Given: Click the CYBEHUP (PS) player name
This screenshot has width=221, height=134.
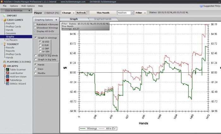Looking at the screenshot, I should tap(52, 13).
